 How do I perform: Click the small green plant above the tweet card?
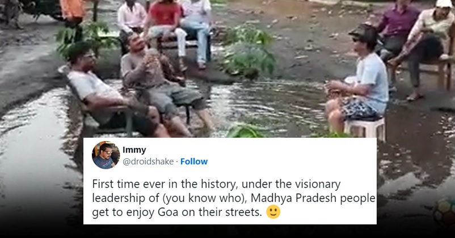245,131
